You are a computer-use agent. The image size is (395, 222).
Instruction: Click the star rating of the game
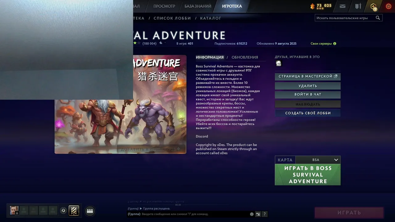[137, 43]
